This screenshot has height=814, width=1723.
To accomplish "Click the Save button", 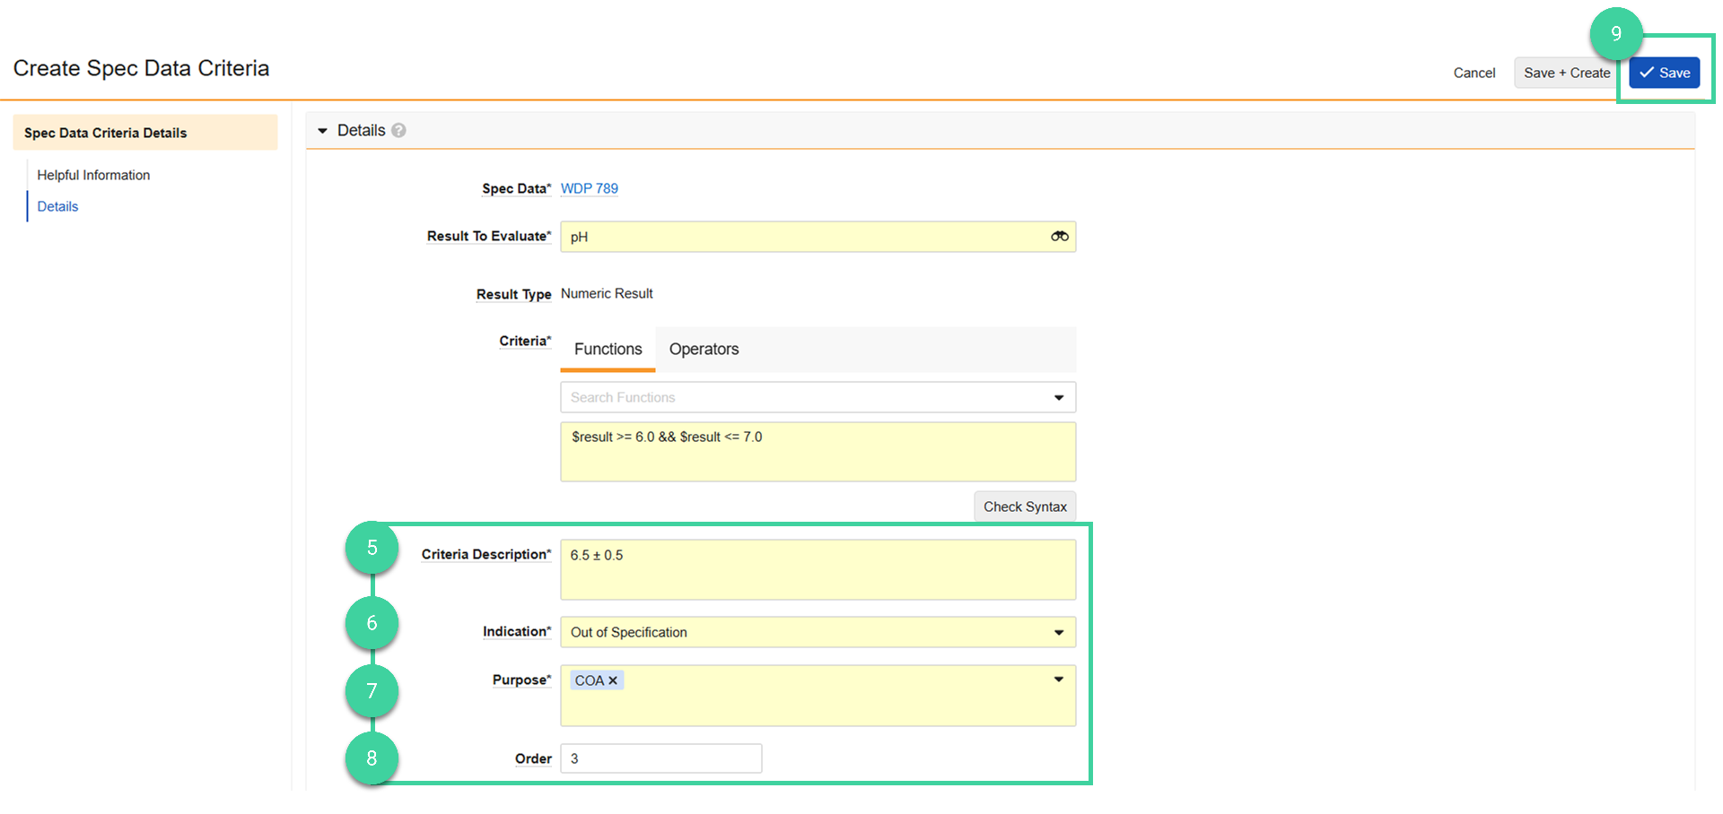I will point(1664,74).
